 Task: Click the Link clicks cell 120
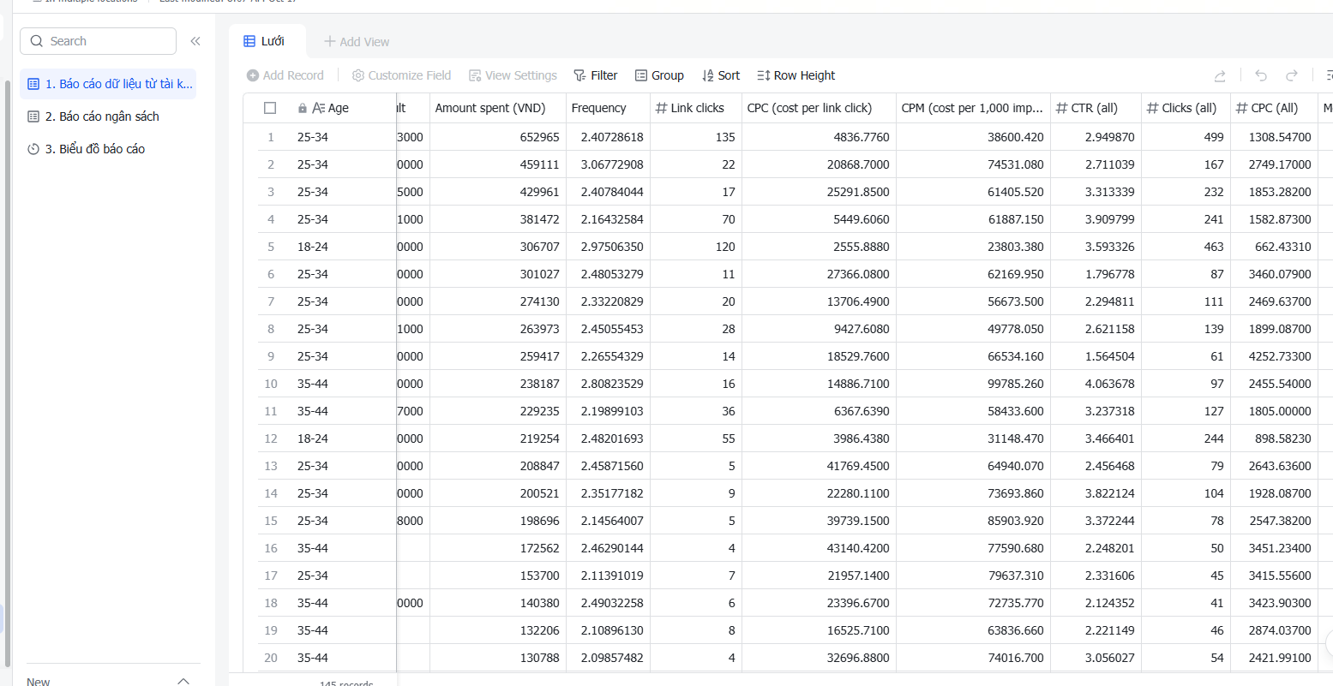(x=696, y=247)
